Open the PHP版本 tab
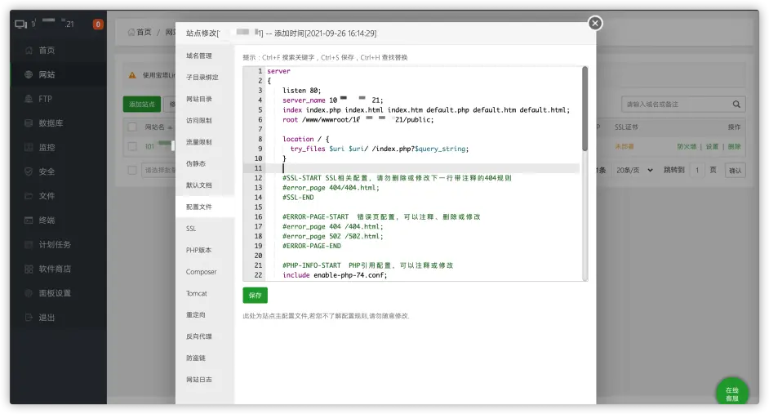769x414 pixels. pos(198,250)
